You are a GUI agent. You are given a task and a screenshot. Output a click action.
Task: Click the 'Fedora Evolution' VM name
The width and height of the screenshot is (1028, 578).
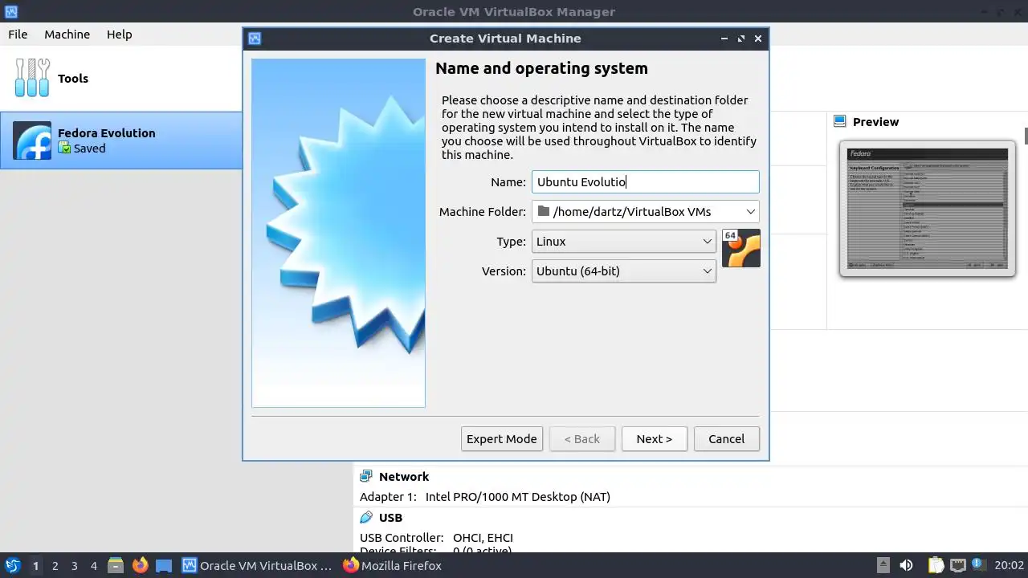pyautogui.click(x=107, y=132)
